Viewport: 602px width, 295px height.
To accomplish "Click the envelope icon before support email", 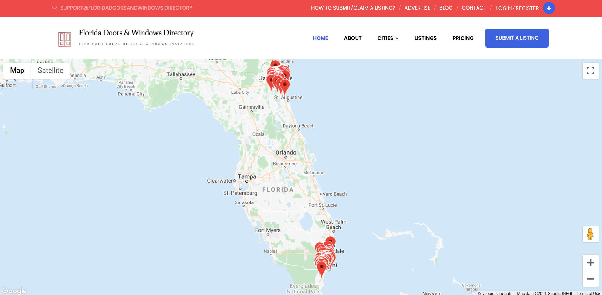I will tap(54, 8).
